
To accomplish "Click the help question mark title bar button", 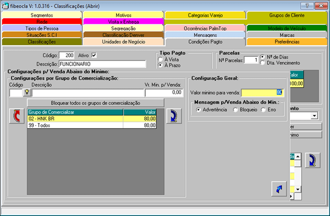I will 307,6.
